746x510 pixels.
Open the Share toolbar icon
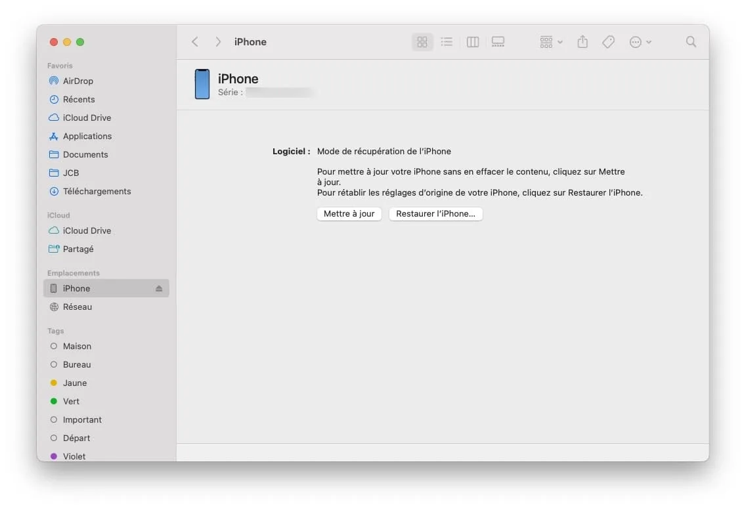click(582, 42)
